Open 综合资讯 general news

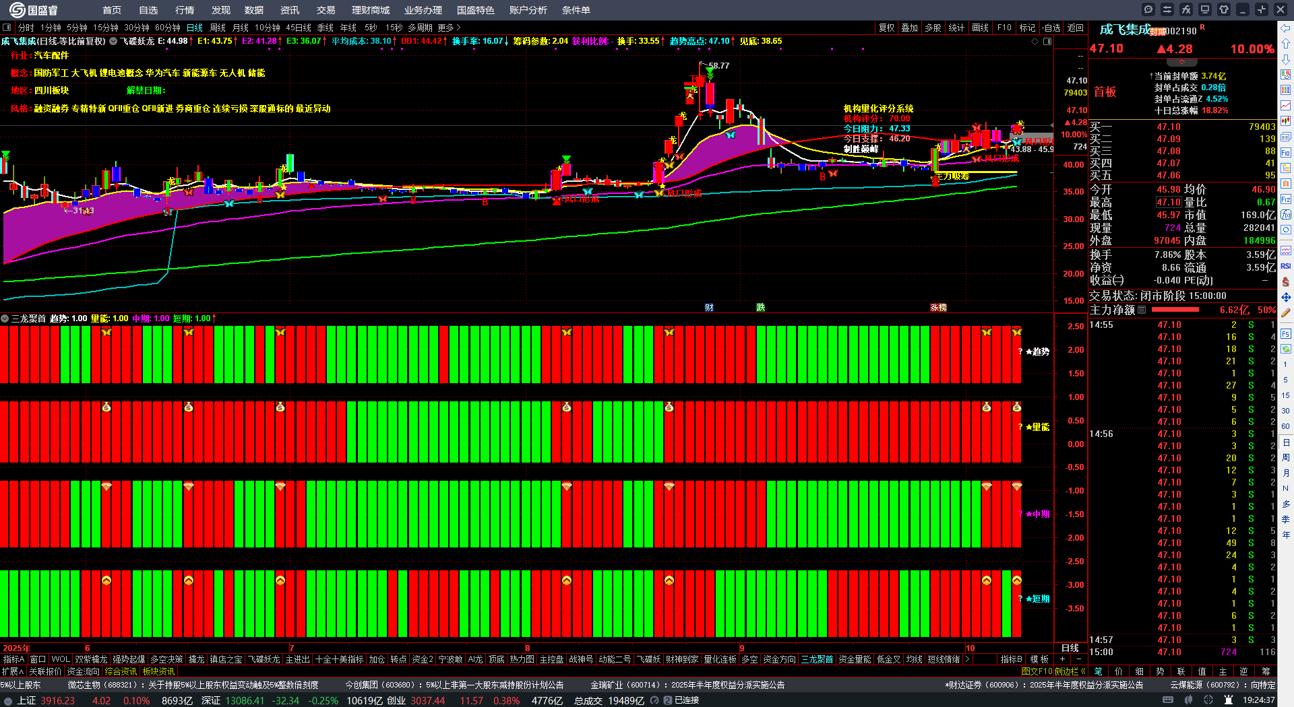(121, 671)
